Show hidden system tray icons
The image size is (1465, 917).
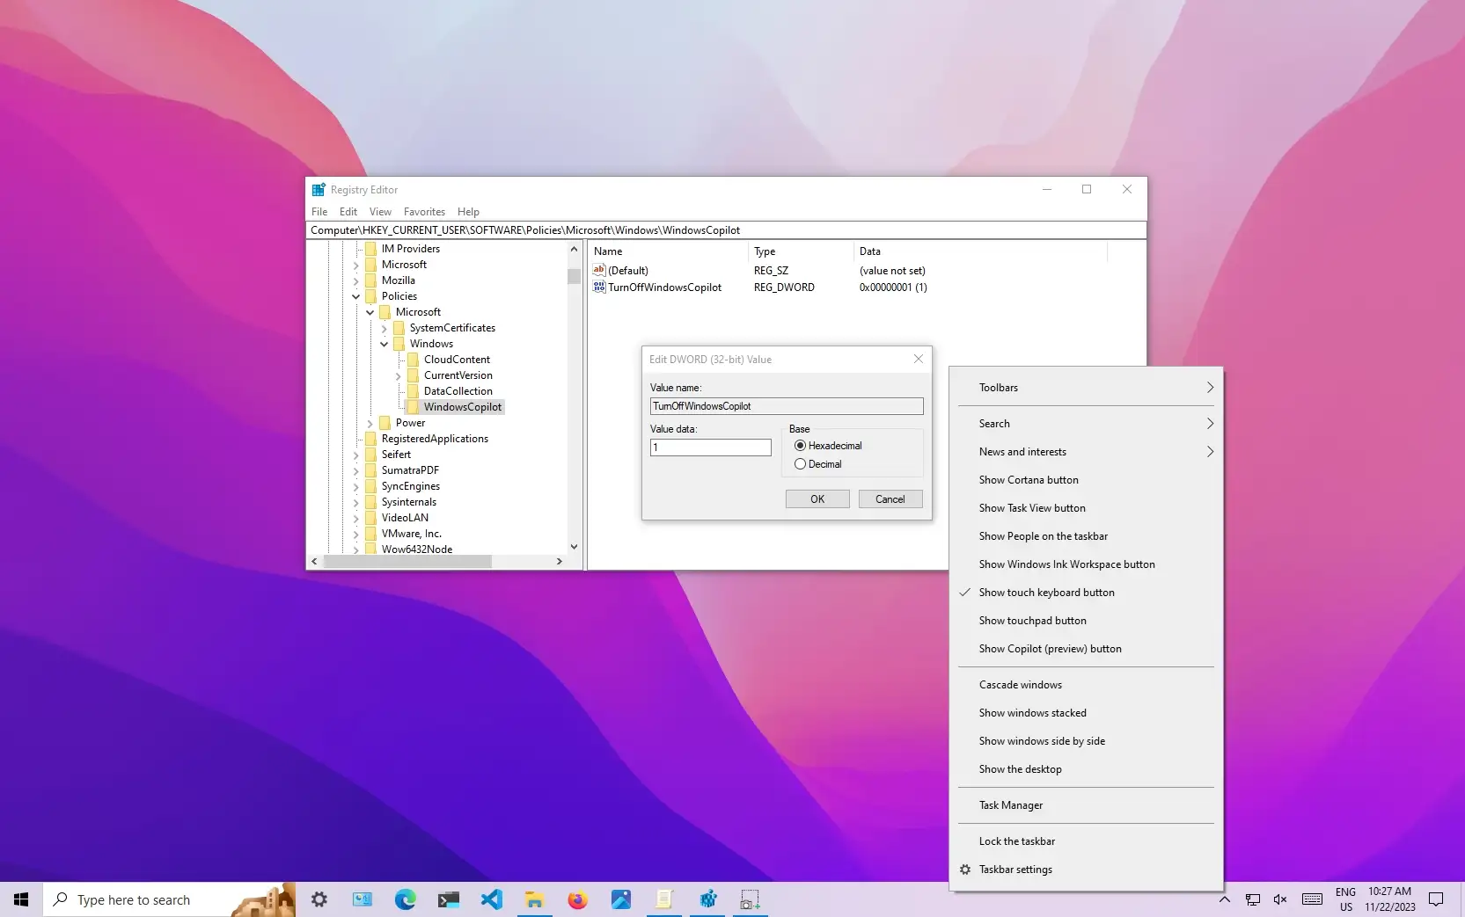point(1224,899)
